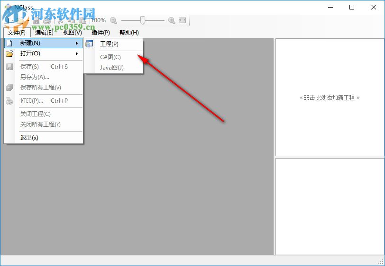The image size is (385, 266).
Task: Expand the 新建(N) submenu arrow
Action: pos(77,43)
